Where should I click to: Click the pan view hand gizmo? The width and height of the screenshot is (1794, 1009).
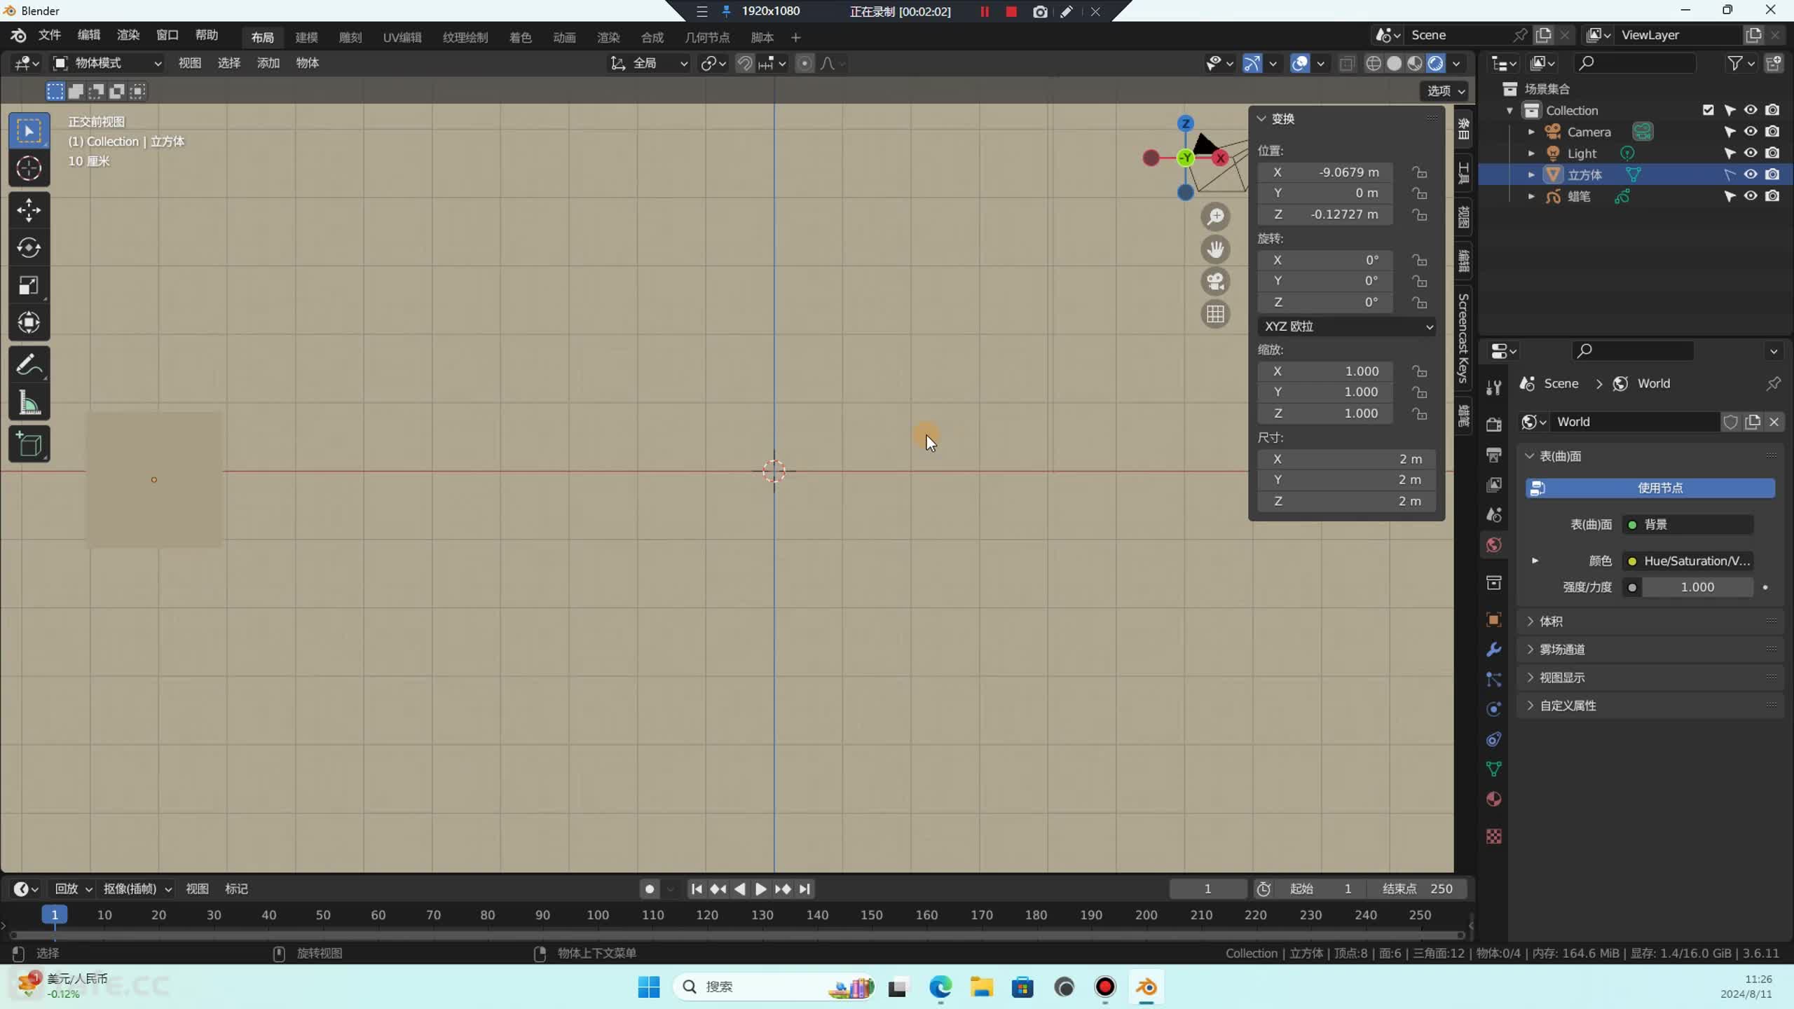[x=1216, y=249]
